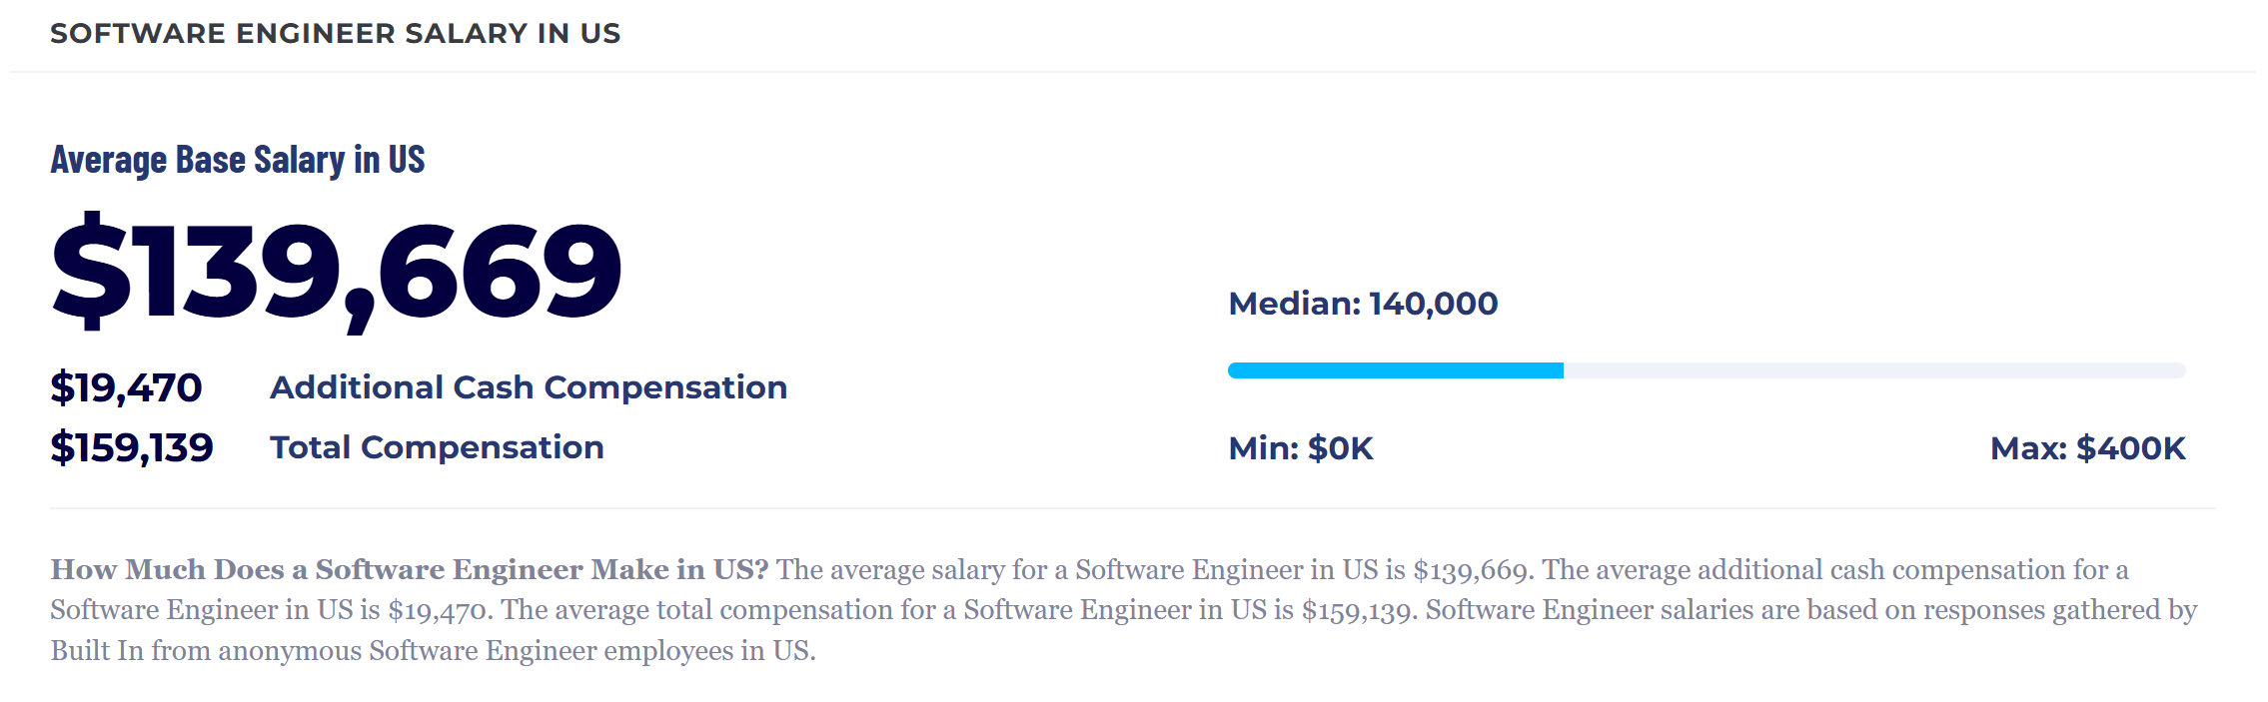This screenshot has width=2268, height=702.
Task: Select the Additional Cash Compensation label
Action: 529,387
